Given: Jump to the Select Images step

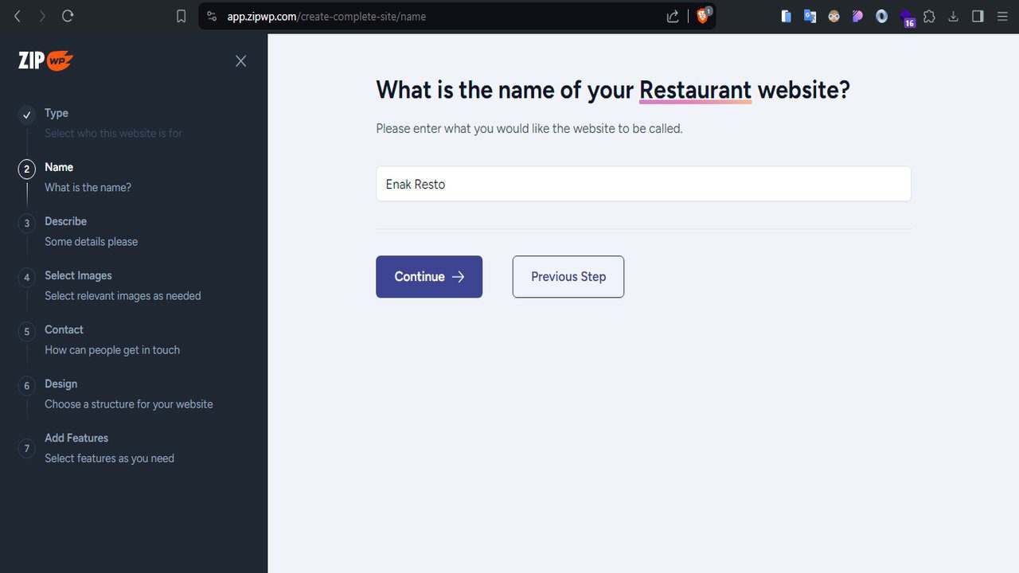Looking at the screenshot, I should click(78, 276).
